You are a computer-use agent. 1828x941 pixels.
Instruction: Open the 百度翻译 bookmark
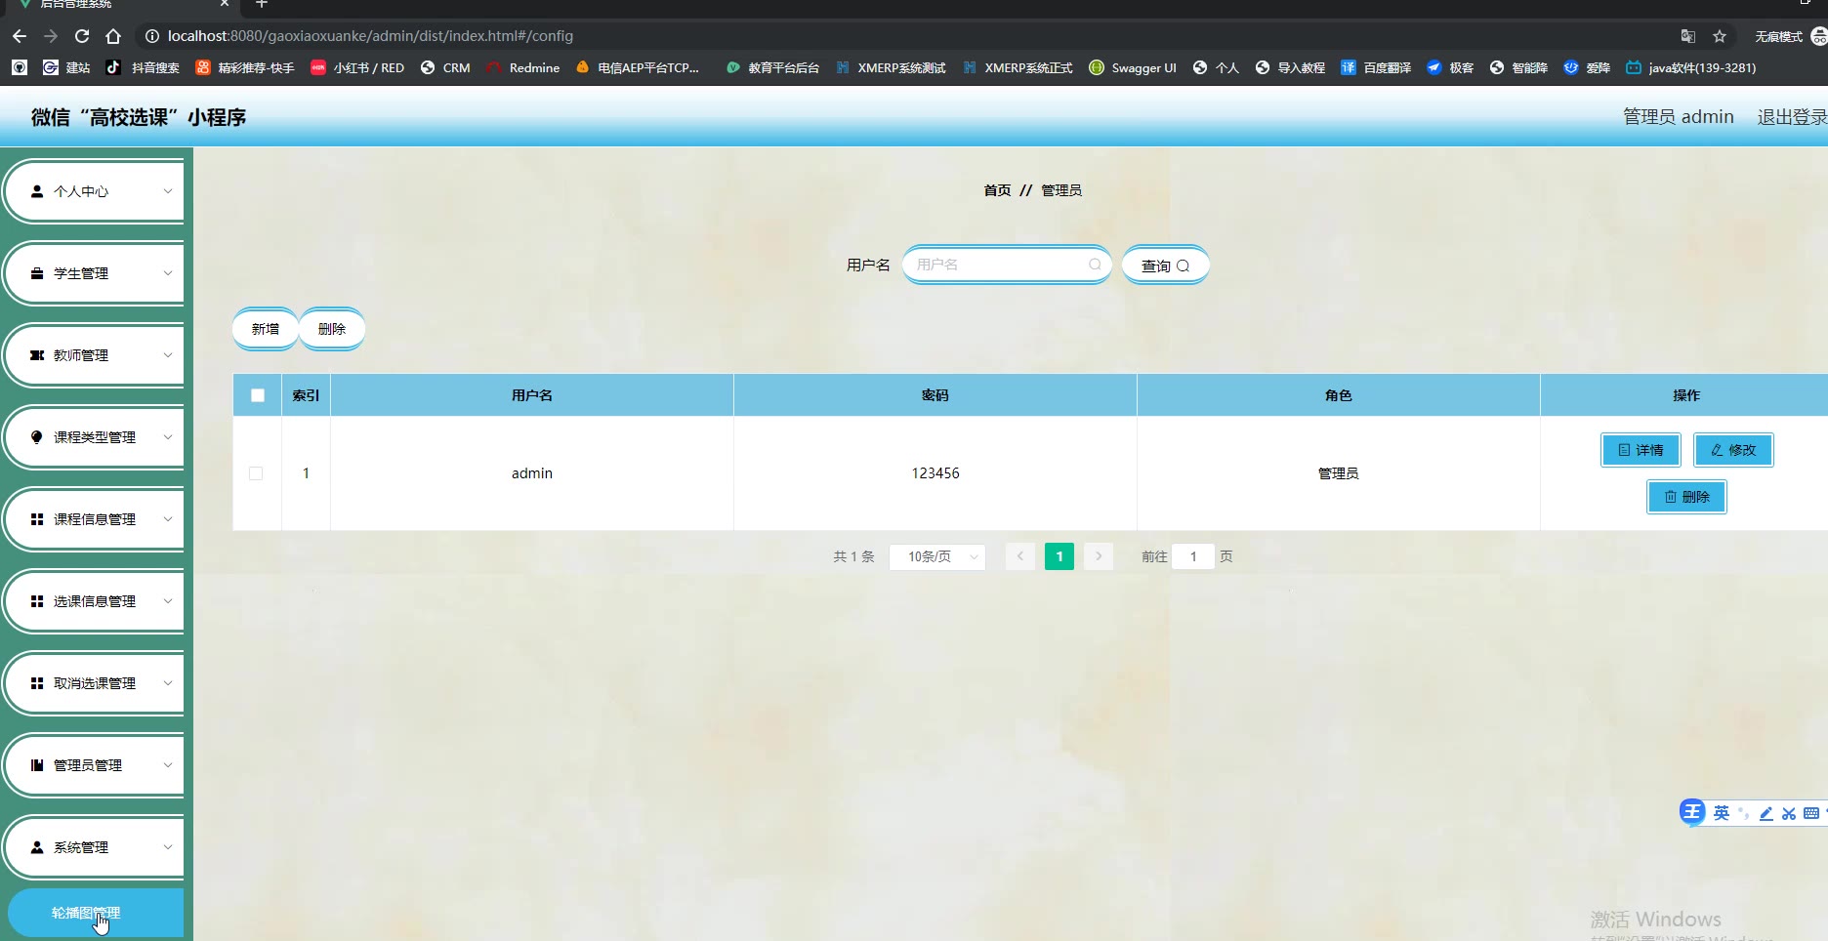[1376, 67]
